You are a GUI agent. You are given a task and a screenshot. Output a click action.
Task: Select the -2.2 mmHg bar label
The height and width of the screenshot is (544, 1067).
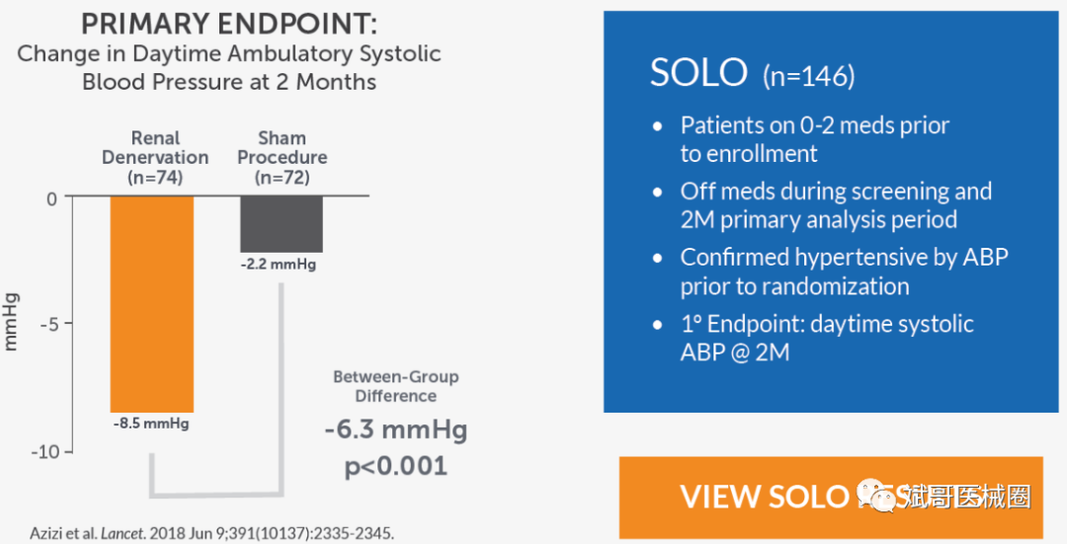(x=279, y=264)
